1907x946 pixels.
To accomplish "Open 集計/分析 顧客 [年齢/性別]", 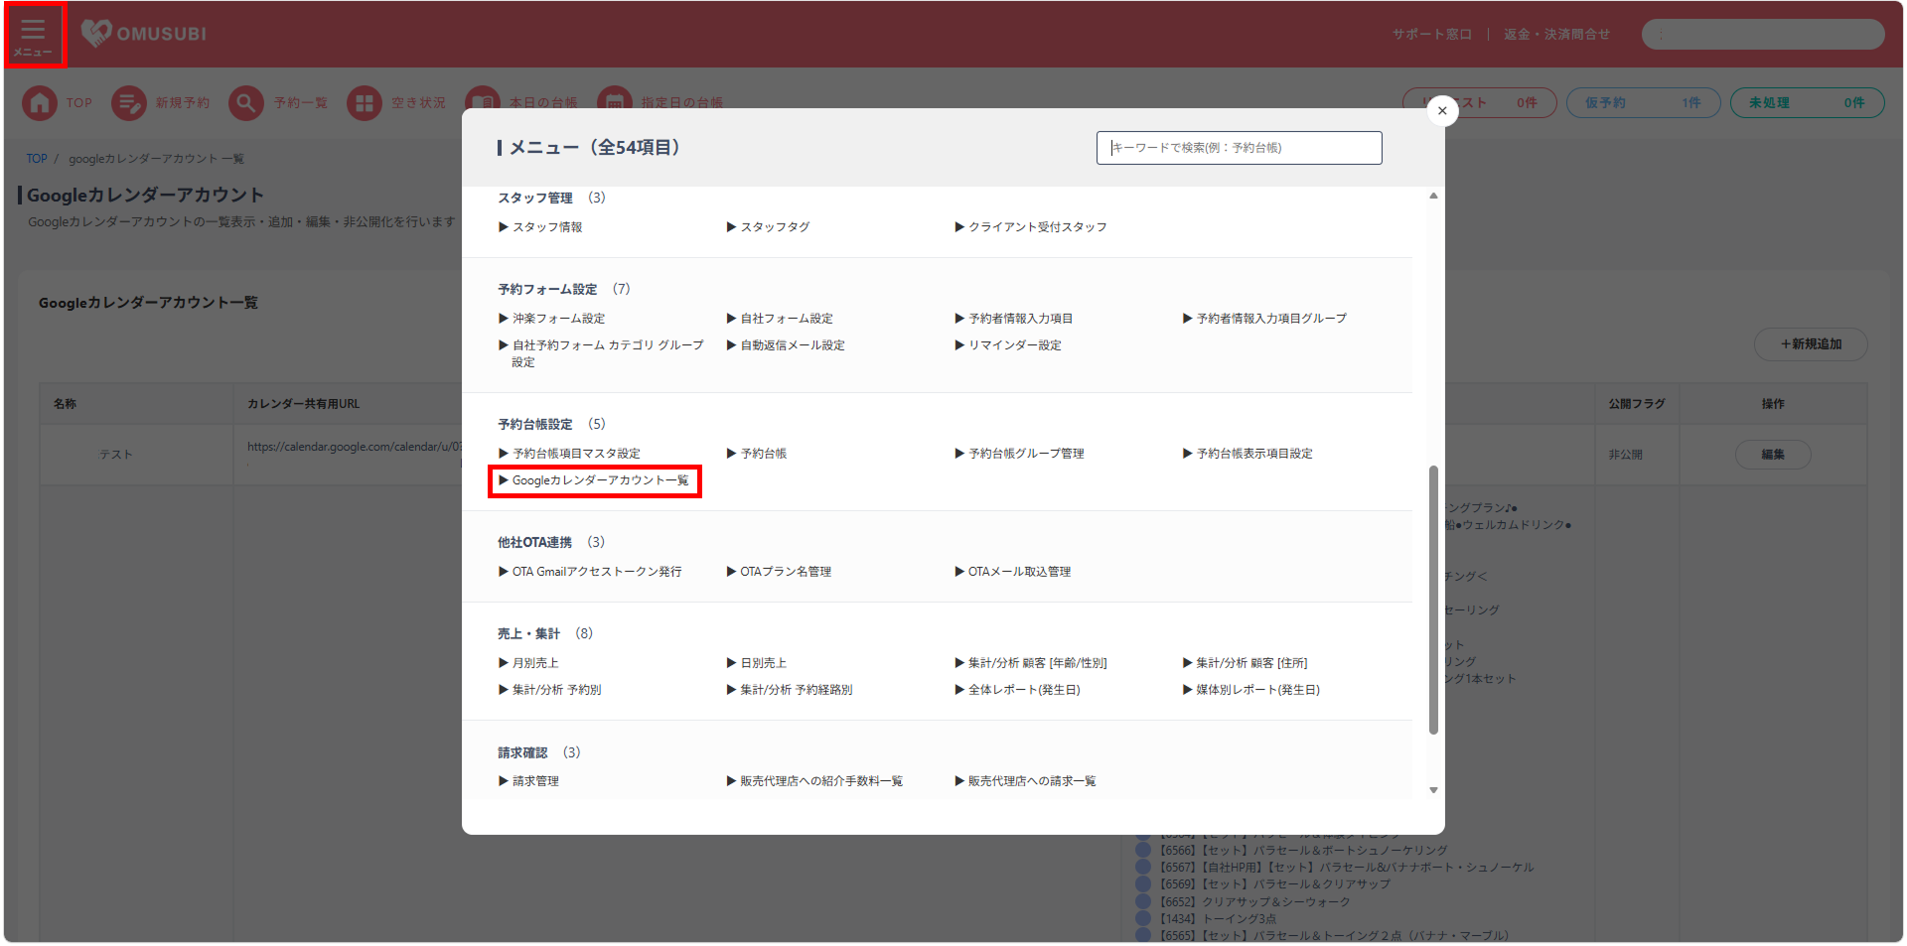I will [x=1031, y=663].
